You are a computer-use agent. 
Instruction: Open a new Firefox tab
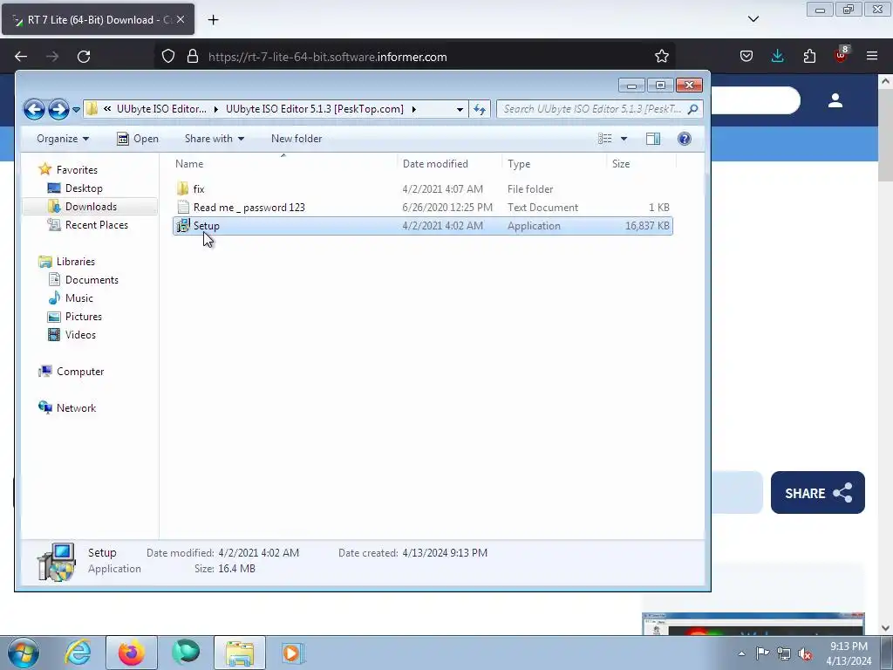[213, 20]
